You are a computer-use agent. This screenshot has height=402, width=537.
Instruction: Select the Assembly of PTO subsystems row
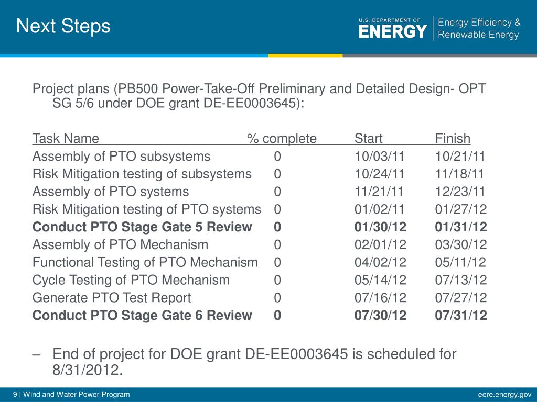[259, 157]
